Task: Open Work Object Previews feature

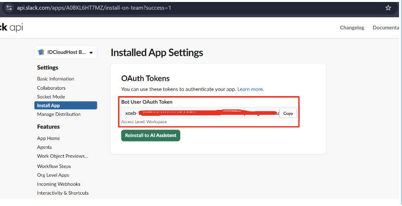Action: point(63,156)
